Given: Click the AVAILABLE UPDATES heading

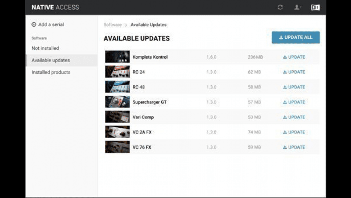Looking at the screenshot, I should [136, 38].
